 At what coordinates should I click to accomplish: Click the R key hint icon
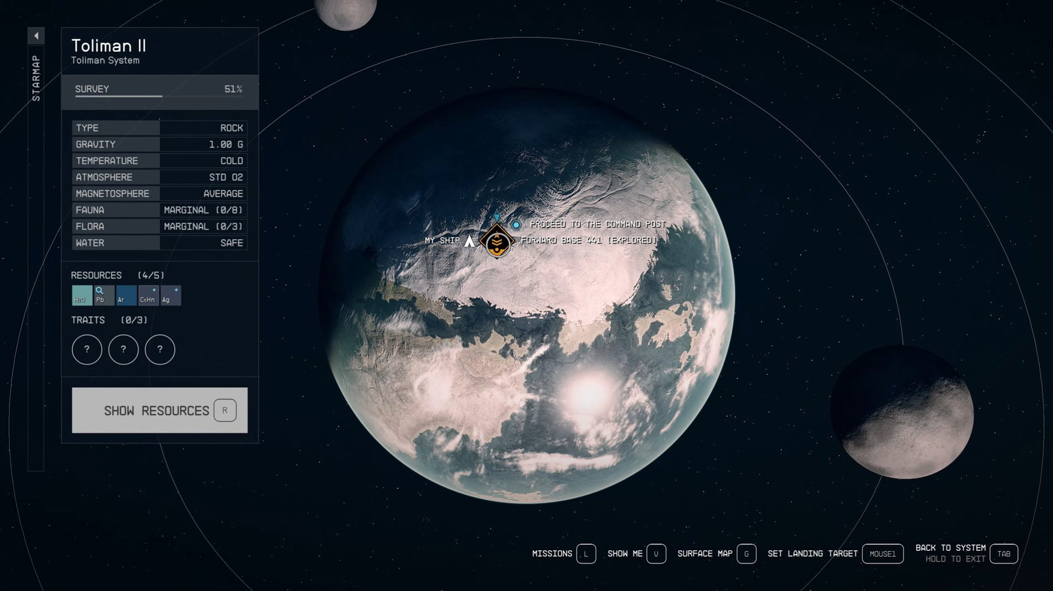click(x=225, y=410)
